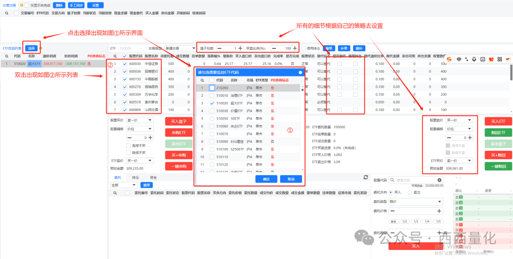This screenshot has width=513, height=259.
Task: Increase 委托价格 with plus icon
Action: (x=439, y=211)
